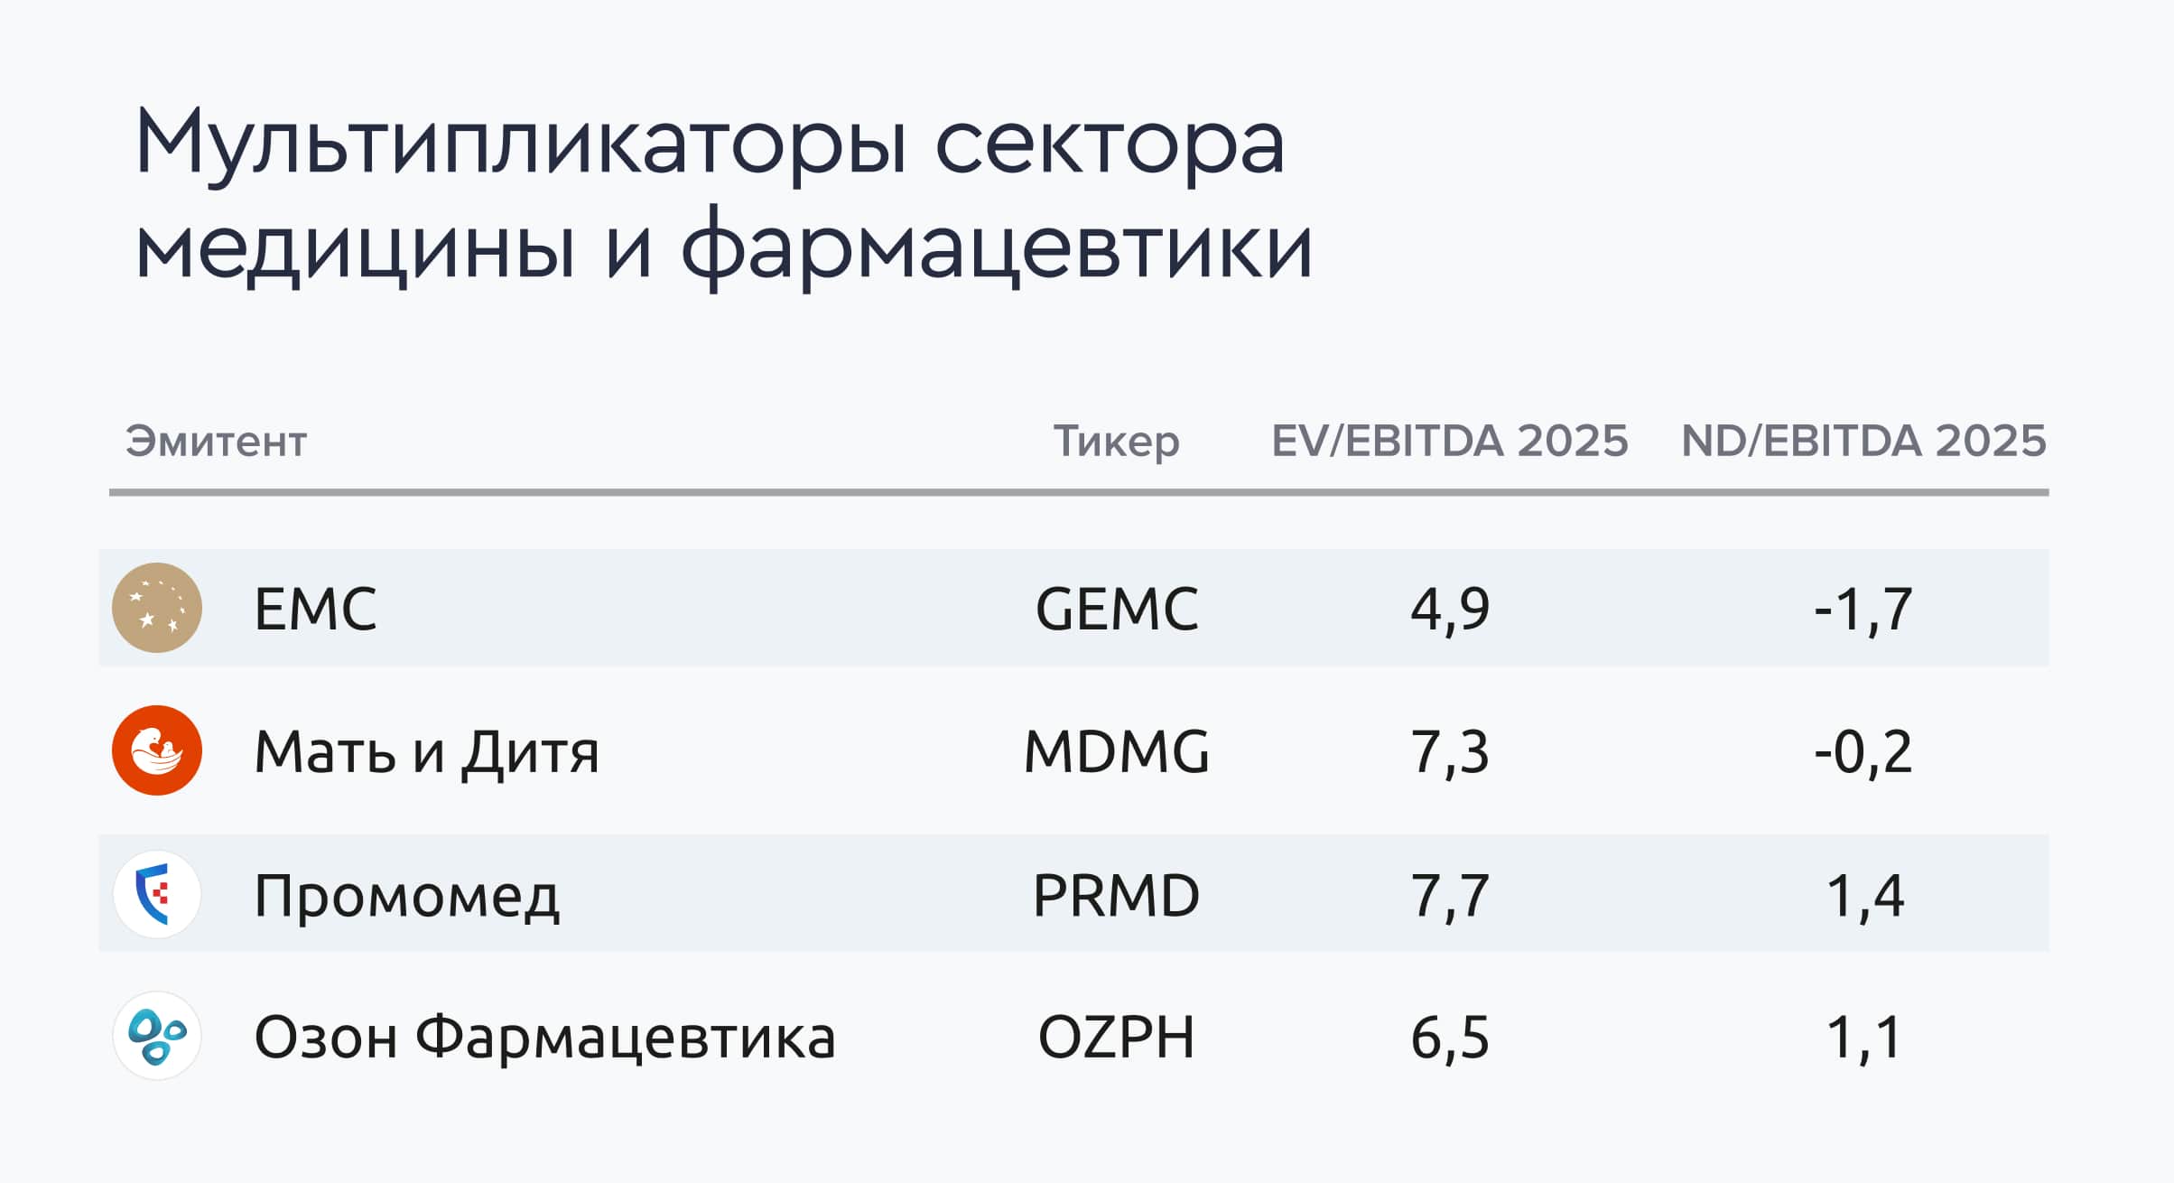Click the Озон Фармацевтика blue logo
Screen dimensions: 2174x1183
click(x=157, y=1036)
